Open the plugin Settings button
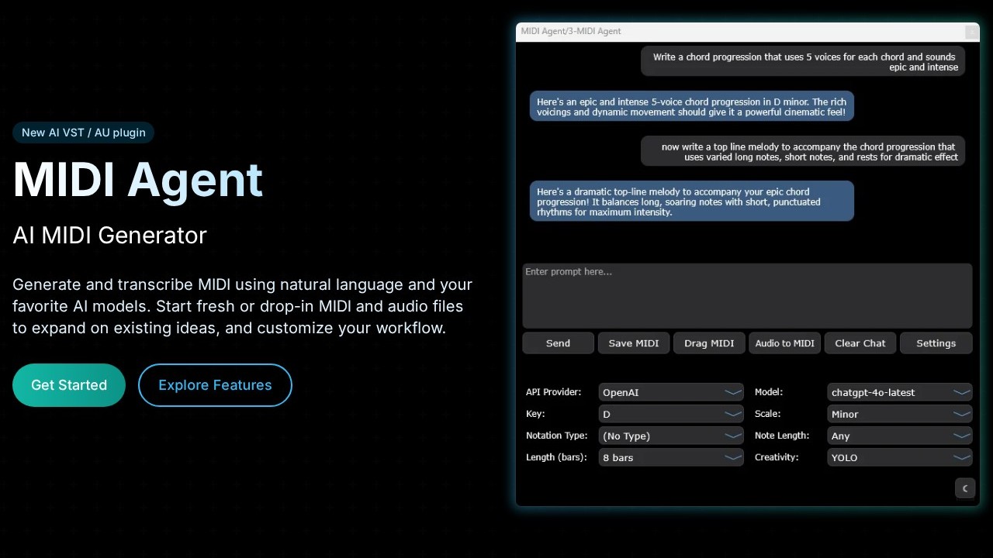 (x=936, y=343)
